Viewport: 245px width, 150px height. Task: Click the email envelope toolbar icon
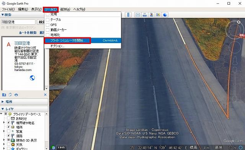pos(138,15)
